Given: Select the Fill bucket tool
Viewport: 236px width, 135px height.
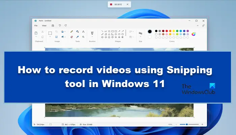Looking at the screenshot, I should 78,32.
